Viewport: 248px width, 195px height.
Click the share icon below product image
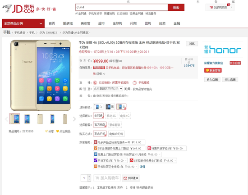coord(46,131)
